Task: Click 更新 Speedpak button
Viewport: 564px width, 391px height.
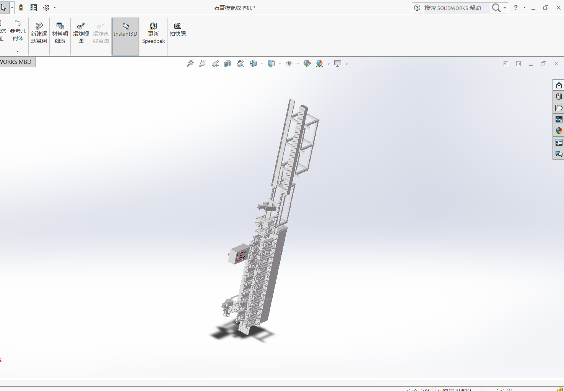Action: tap(153, 33)
